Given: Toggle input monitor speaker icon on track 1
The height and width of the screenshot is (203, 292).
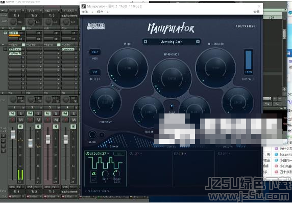Looking at the screenshot, I should point(20,126).
